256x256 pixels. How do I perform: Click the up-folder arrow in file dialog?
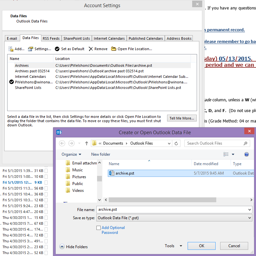point(87,143)
